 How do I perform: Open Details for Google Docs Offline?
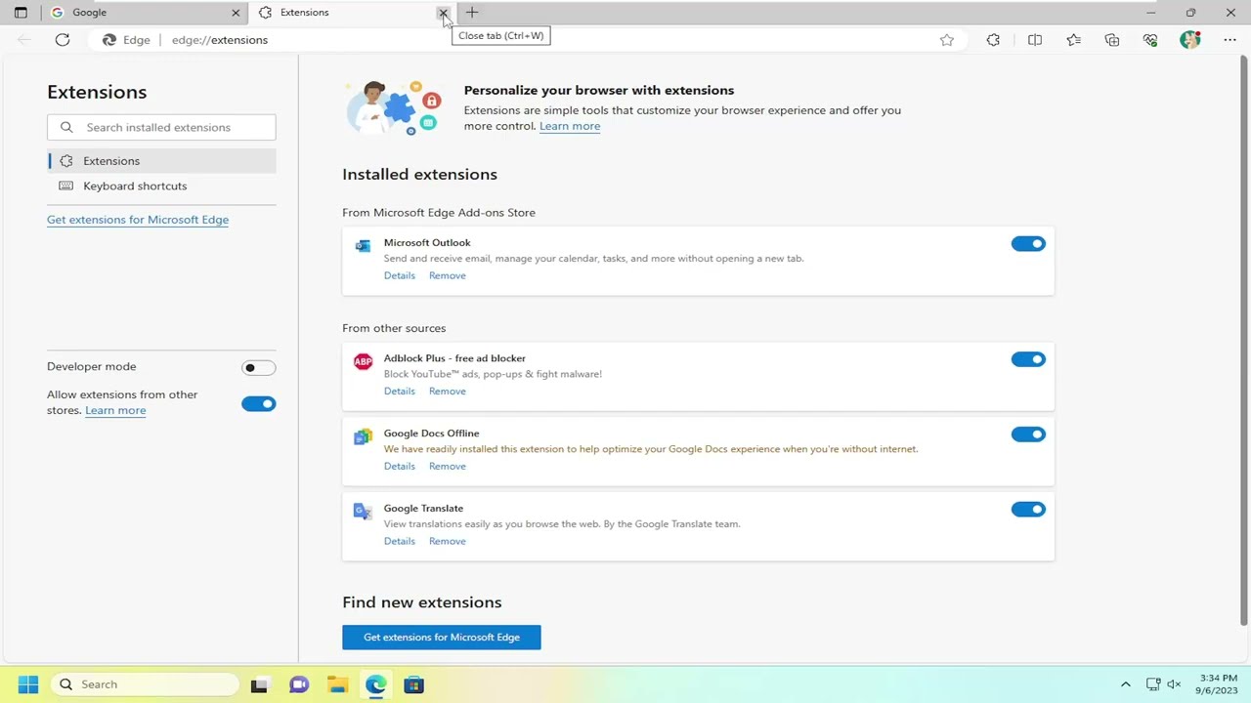coord(400,466)
